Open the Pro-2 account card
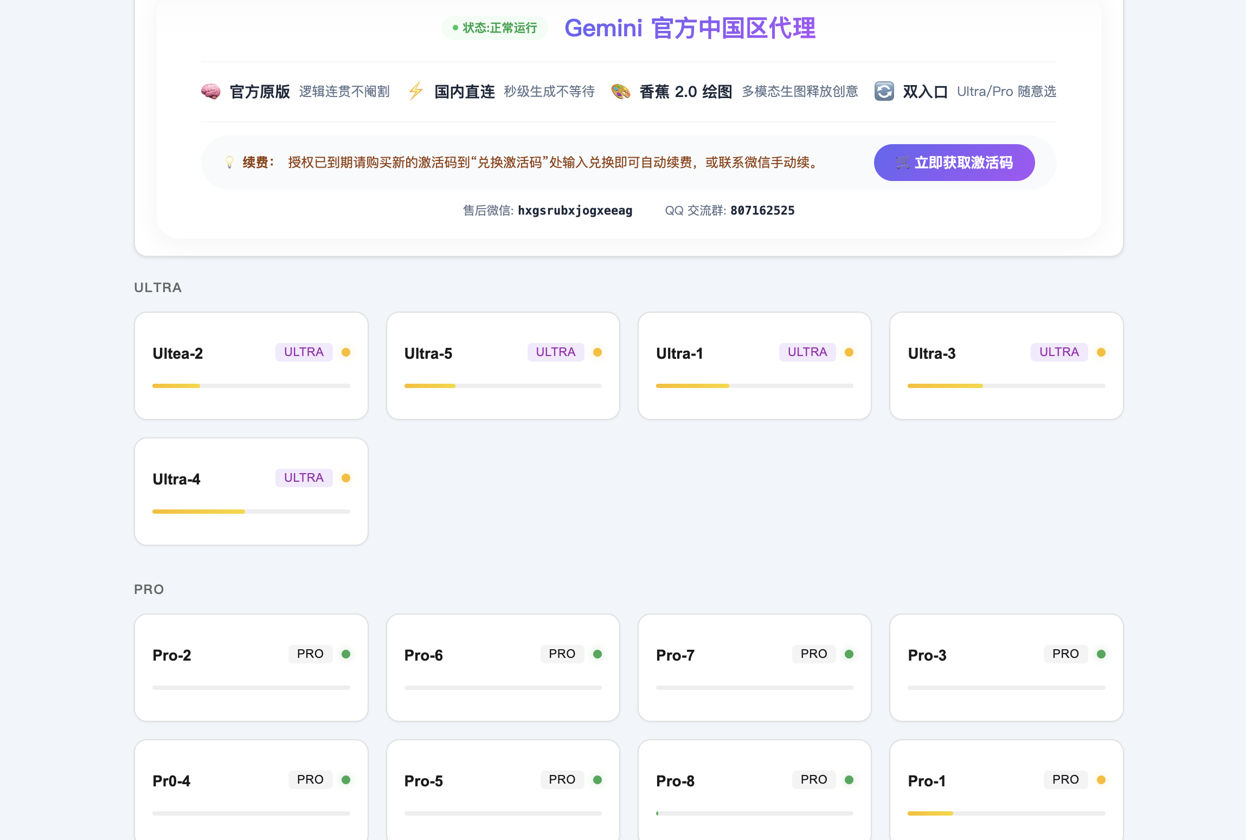This screenshot has height=840, width=1246. [x=251, y=668]
